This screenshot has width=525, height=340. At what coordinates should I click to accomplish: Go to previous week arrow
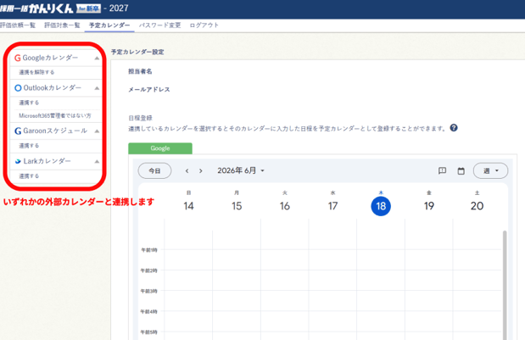(x=187, y=171)
